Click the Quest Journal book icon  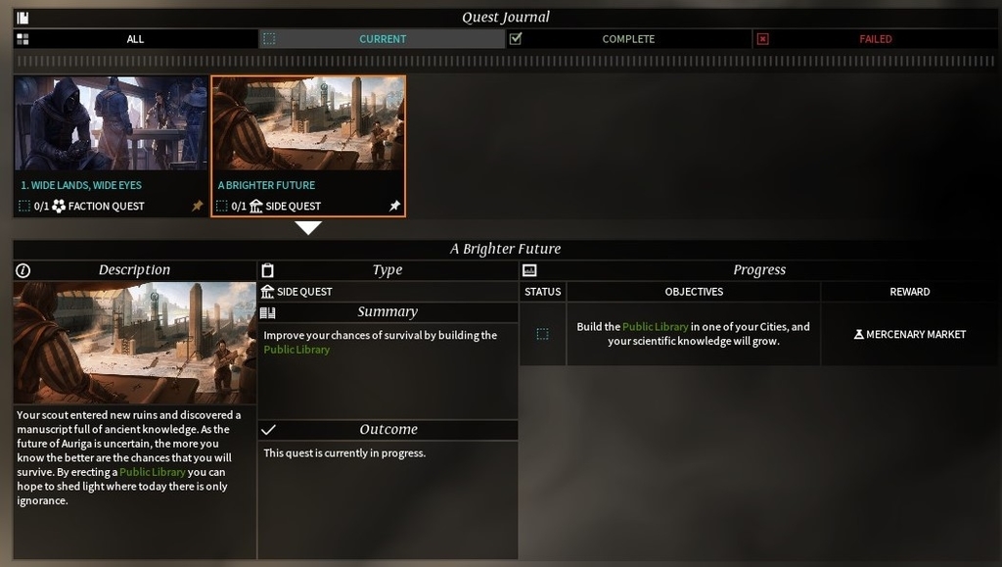23,18
